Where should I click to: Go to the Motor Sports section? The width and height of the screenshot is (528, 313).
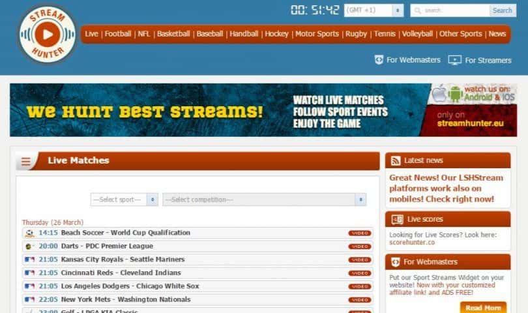(317, 34)
